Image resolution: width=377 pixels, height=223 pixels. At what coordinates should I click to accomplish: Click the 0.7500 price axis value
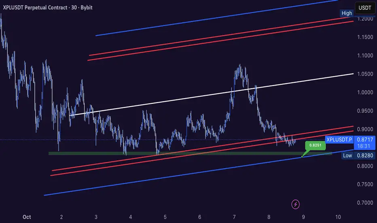pyautogui.click(x=365, y=184)
